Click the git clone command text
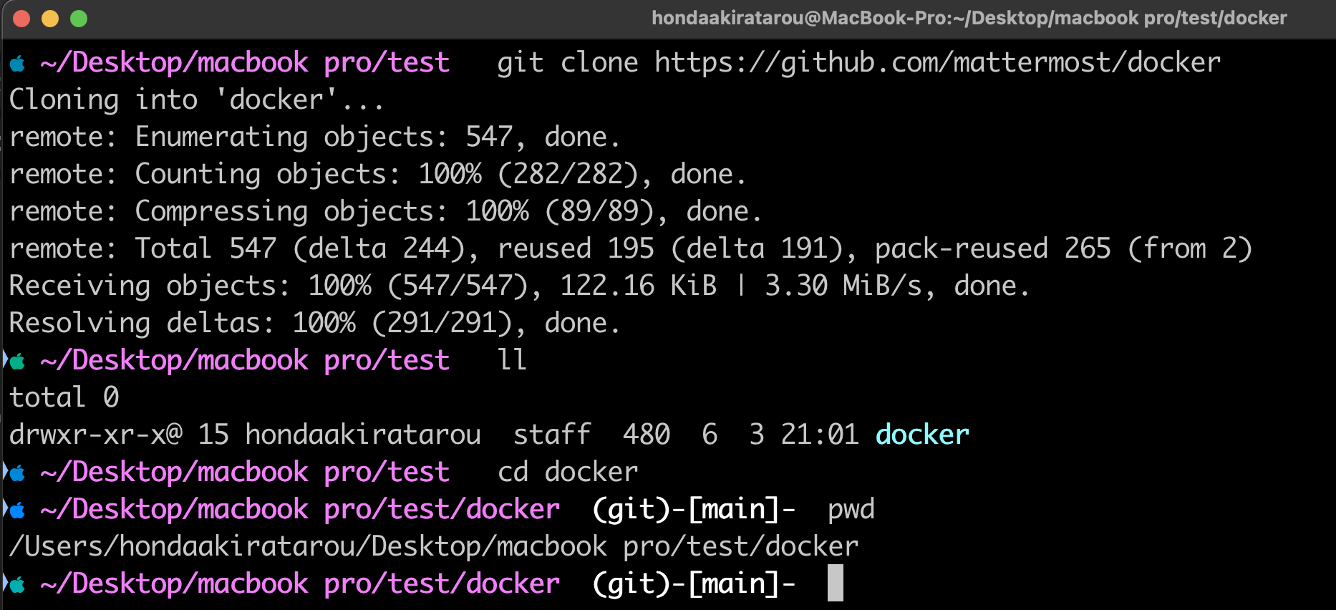1336x610 pixels. 569,63
